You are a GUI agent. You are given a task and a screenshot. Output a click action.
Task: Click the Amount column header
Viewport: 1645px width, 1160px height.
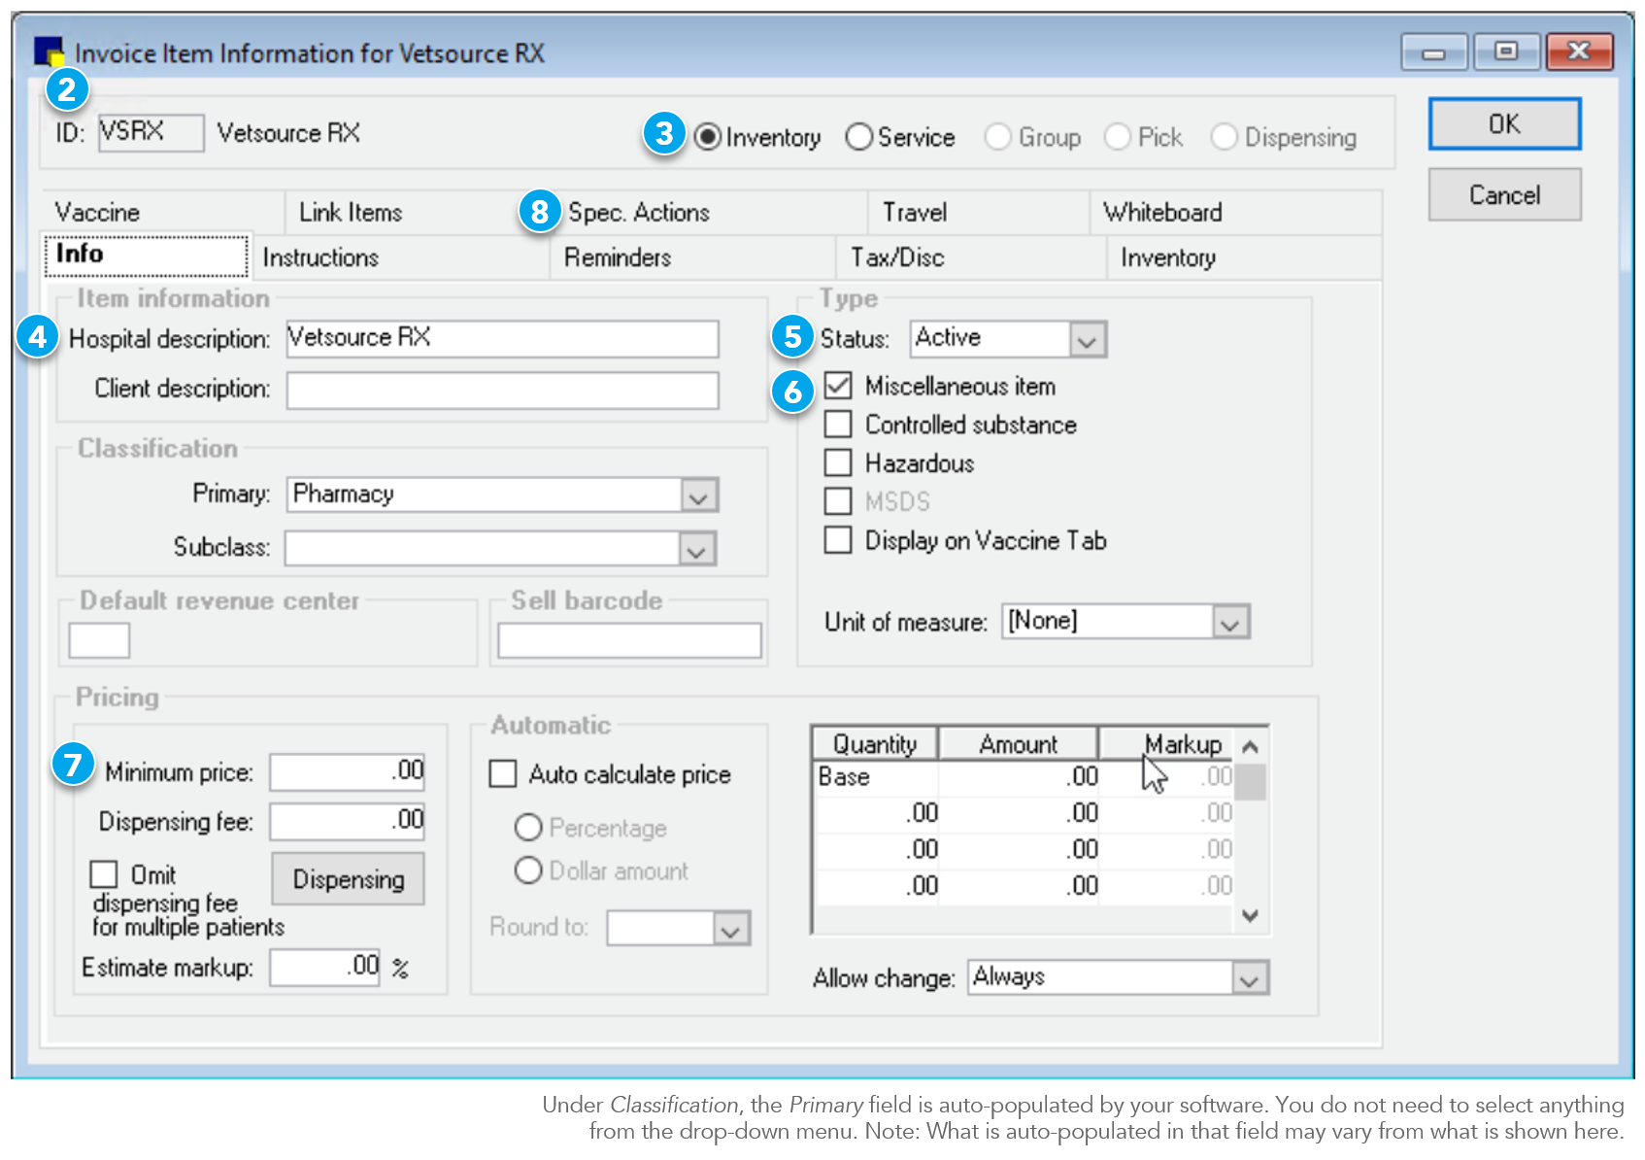point(1018,744)
